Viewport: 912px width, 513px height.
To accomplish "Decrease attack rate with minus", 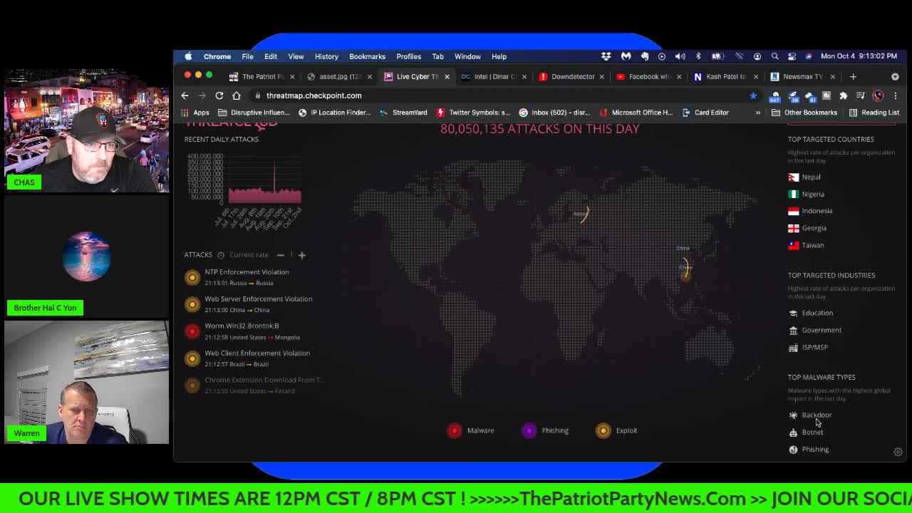I will tap(280, 255).
